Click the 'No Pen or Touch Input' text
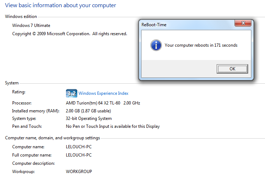Screen dimensions: 265x177 [x=113, y=126]
